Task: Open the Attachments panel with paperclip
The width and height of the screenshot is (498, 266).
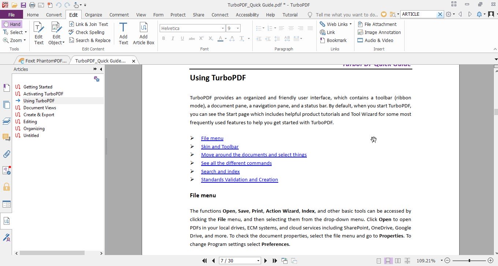Action: (6, 154)
